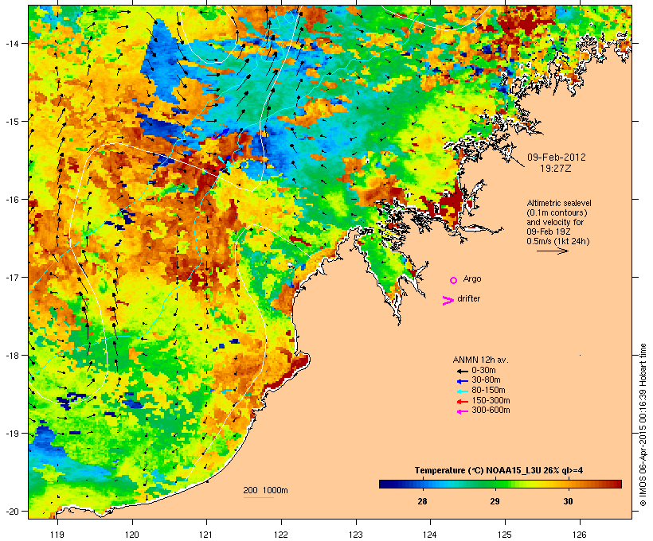
Task: Click the Argo legend label
Action: [472, 278]
